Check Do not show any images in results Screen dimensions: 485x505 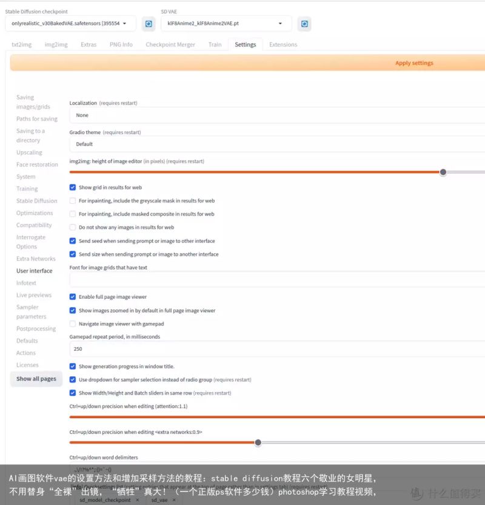coord(73,228)
